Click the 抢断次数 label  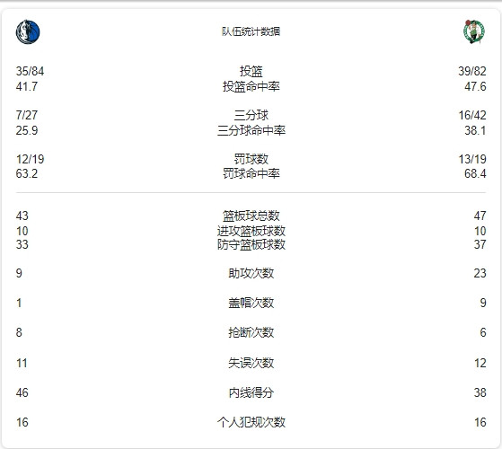[251, 332]
